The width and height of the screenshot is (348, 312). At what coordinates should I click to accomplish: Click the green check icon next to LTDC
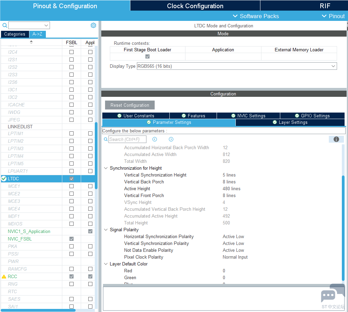[4, 179]
